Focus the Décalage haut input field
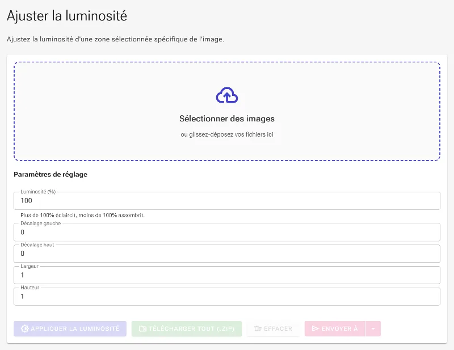 (227, 254)
